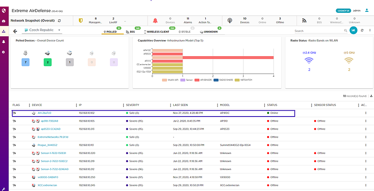Open actions menu for XCC.extreme.lan row
374x191 pixels.
(366, 185)
